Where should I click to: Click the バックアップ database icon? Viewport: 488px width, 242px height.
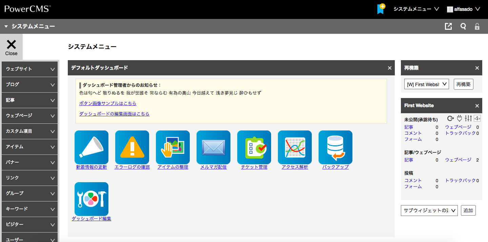335,147
